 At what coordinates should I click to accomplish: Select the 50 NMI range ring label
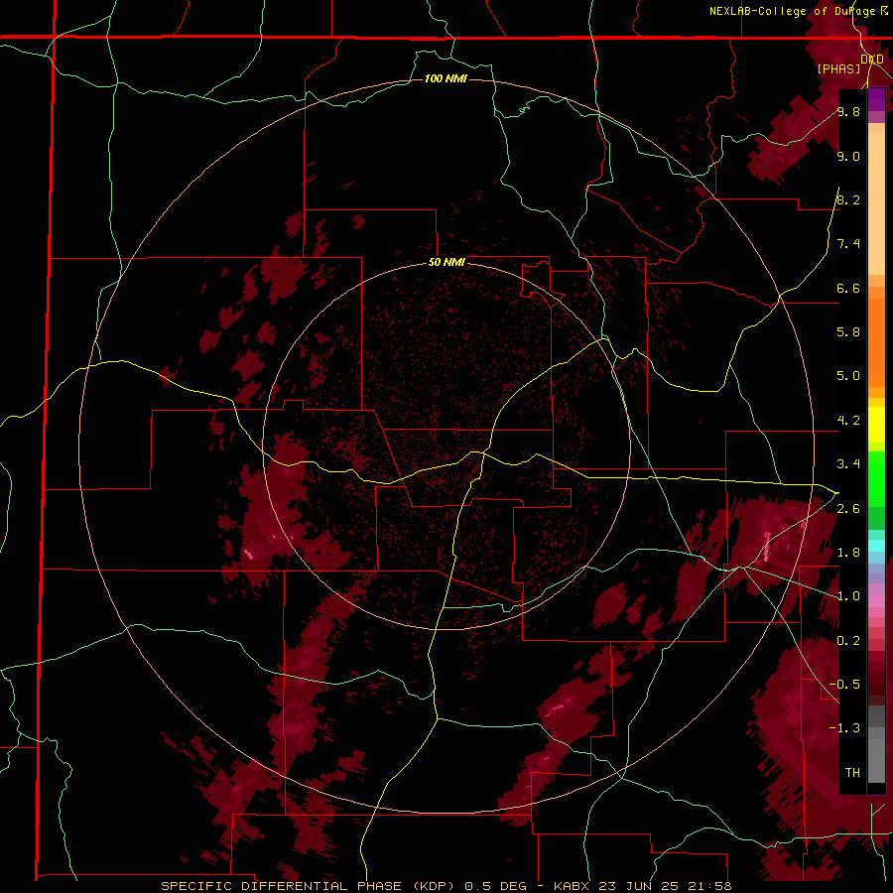coord(446,263)
